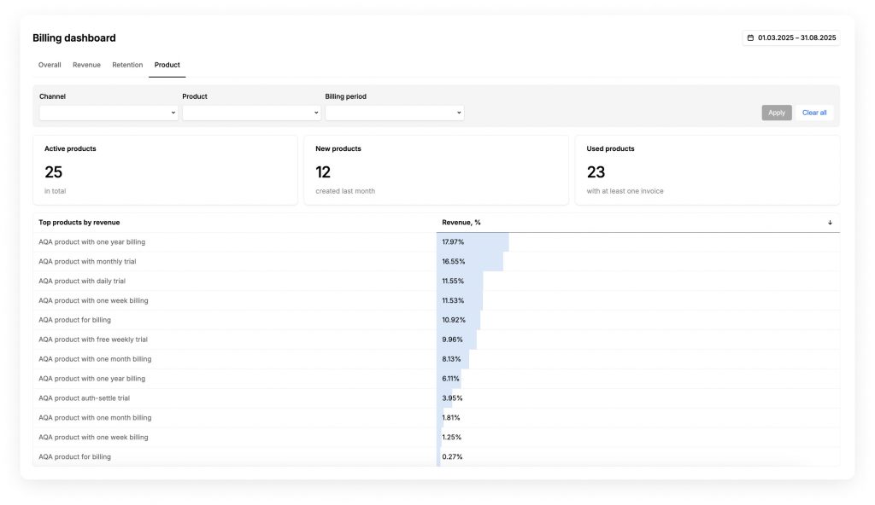Click the Revenue, % column header

click(x=461, y=223)
